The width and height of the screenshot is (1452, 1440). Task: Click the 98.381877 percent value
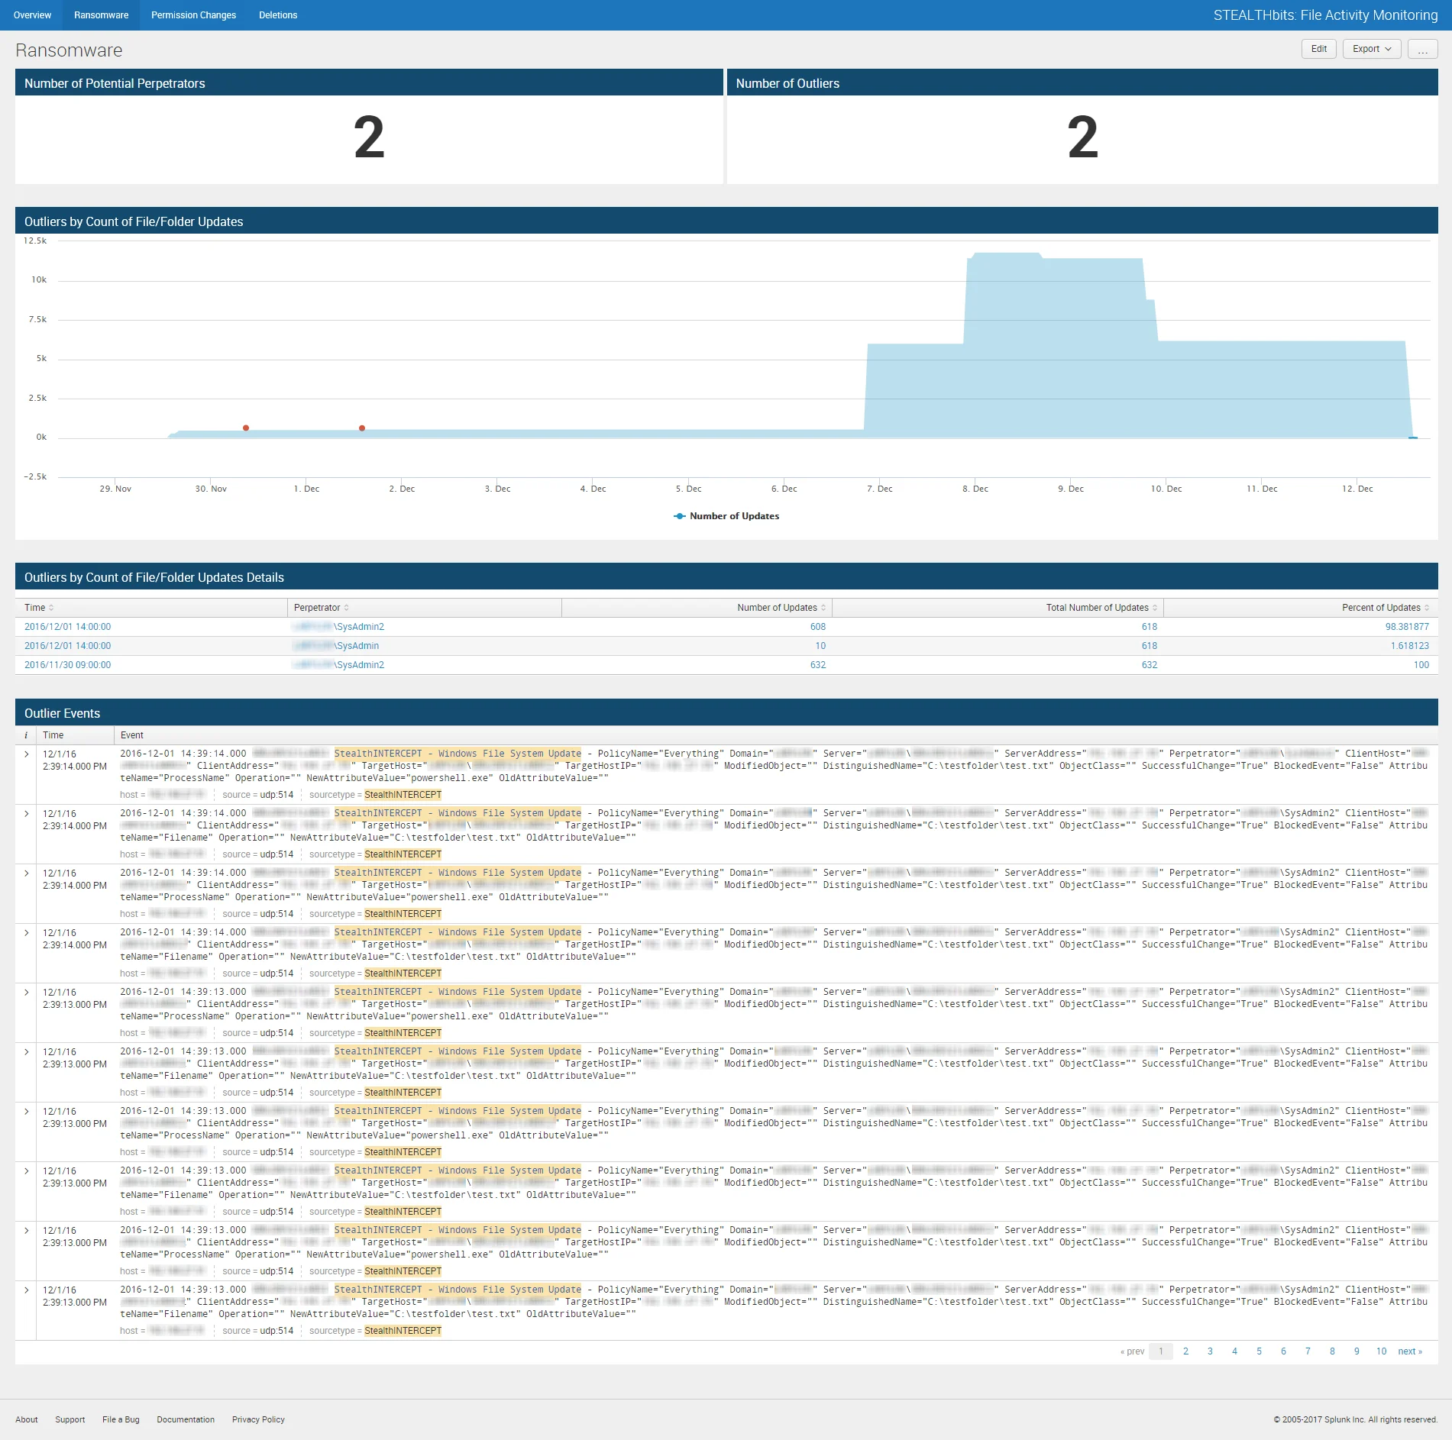point(1407,627)
